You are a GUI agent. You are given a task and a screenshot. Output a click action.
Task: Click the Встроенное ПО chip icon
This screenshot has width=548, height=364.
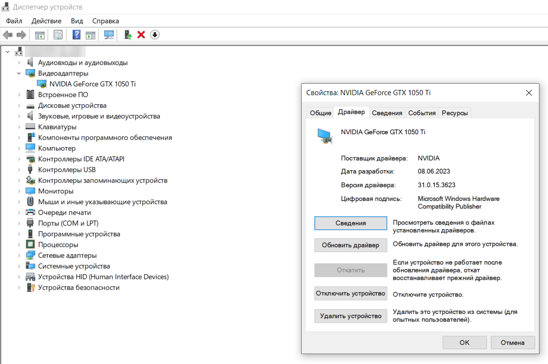click(30, 95)
